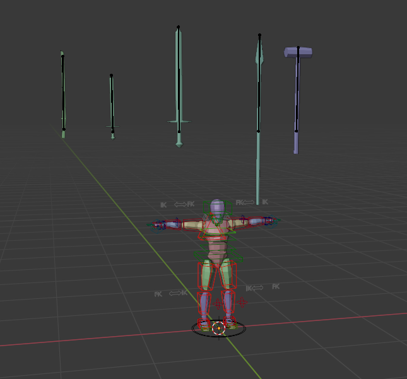Select the foot control on the viewer's right

(x=230, y=322)
